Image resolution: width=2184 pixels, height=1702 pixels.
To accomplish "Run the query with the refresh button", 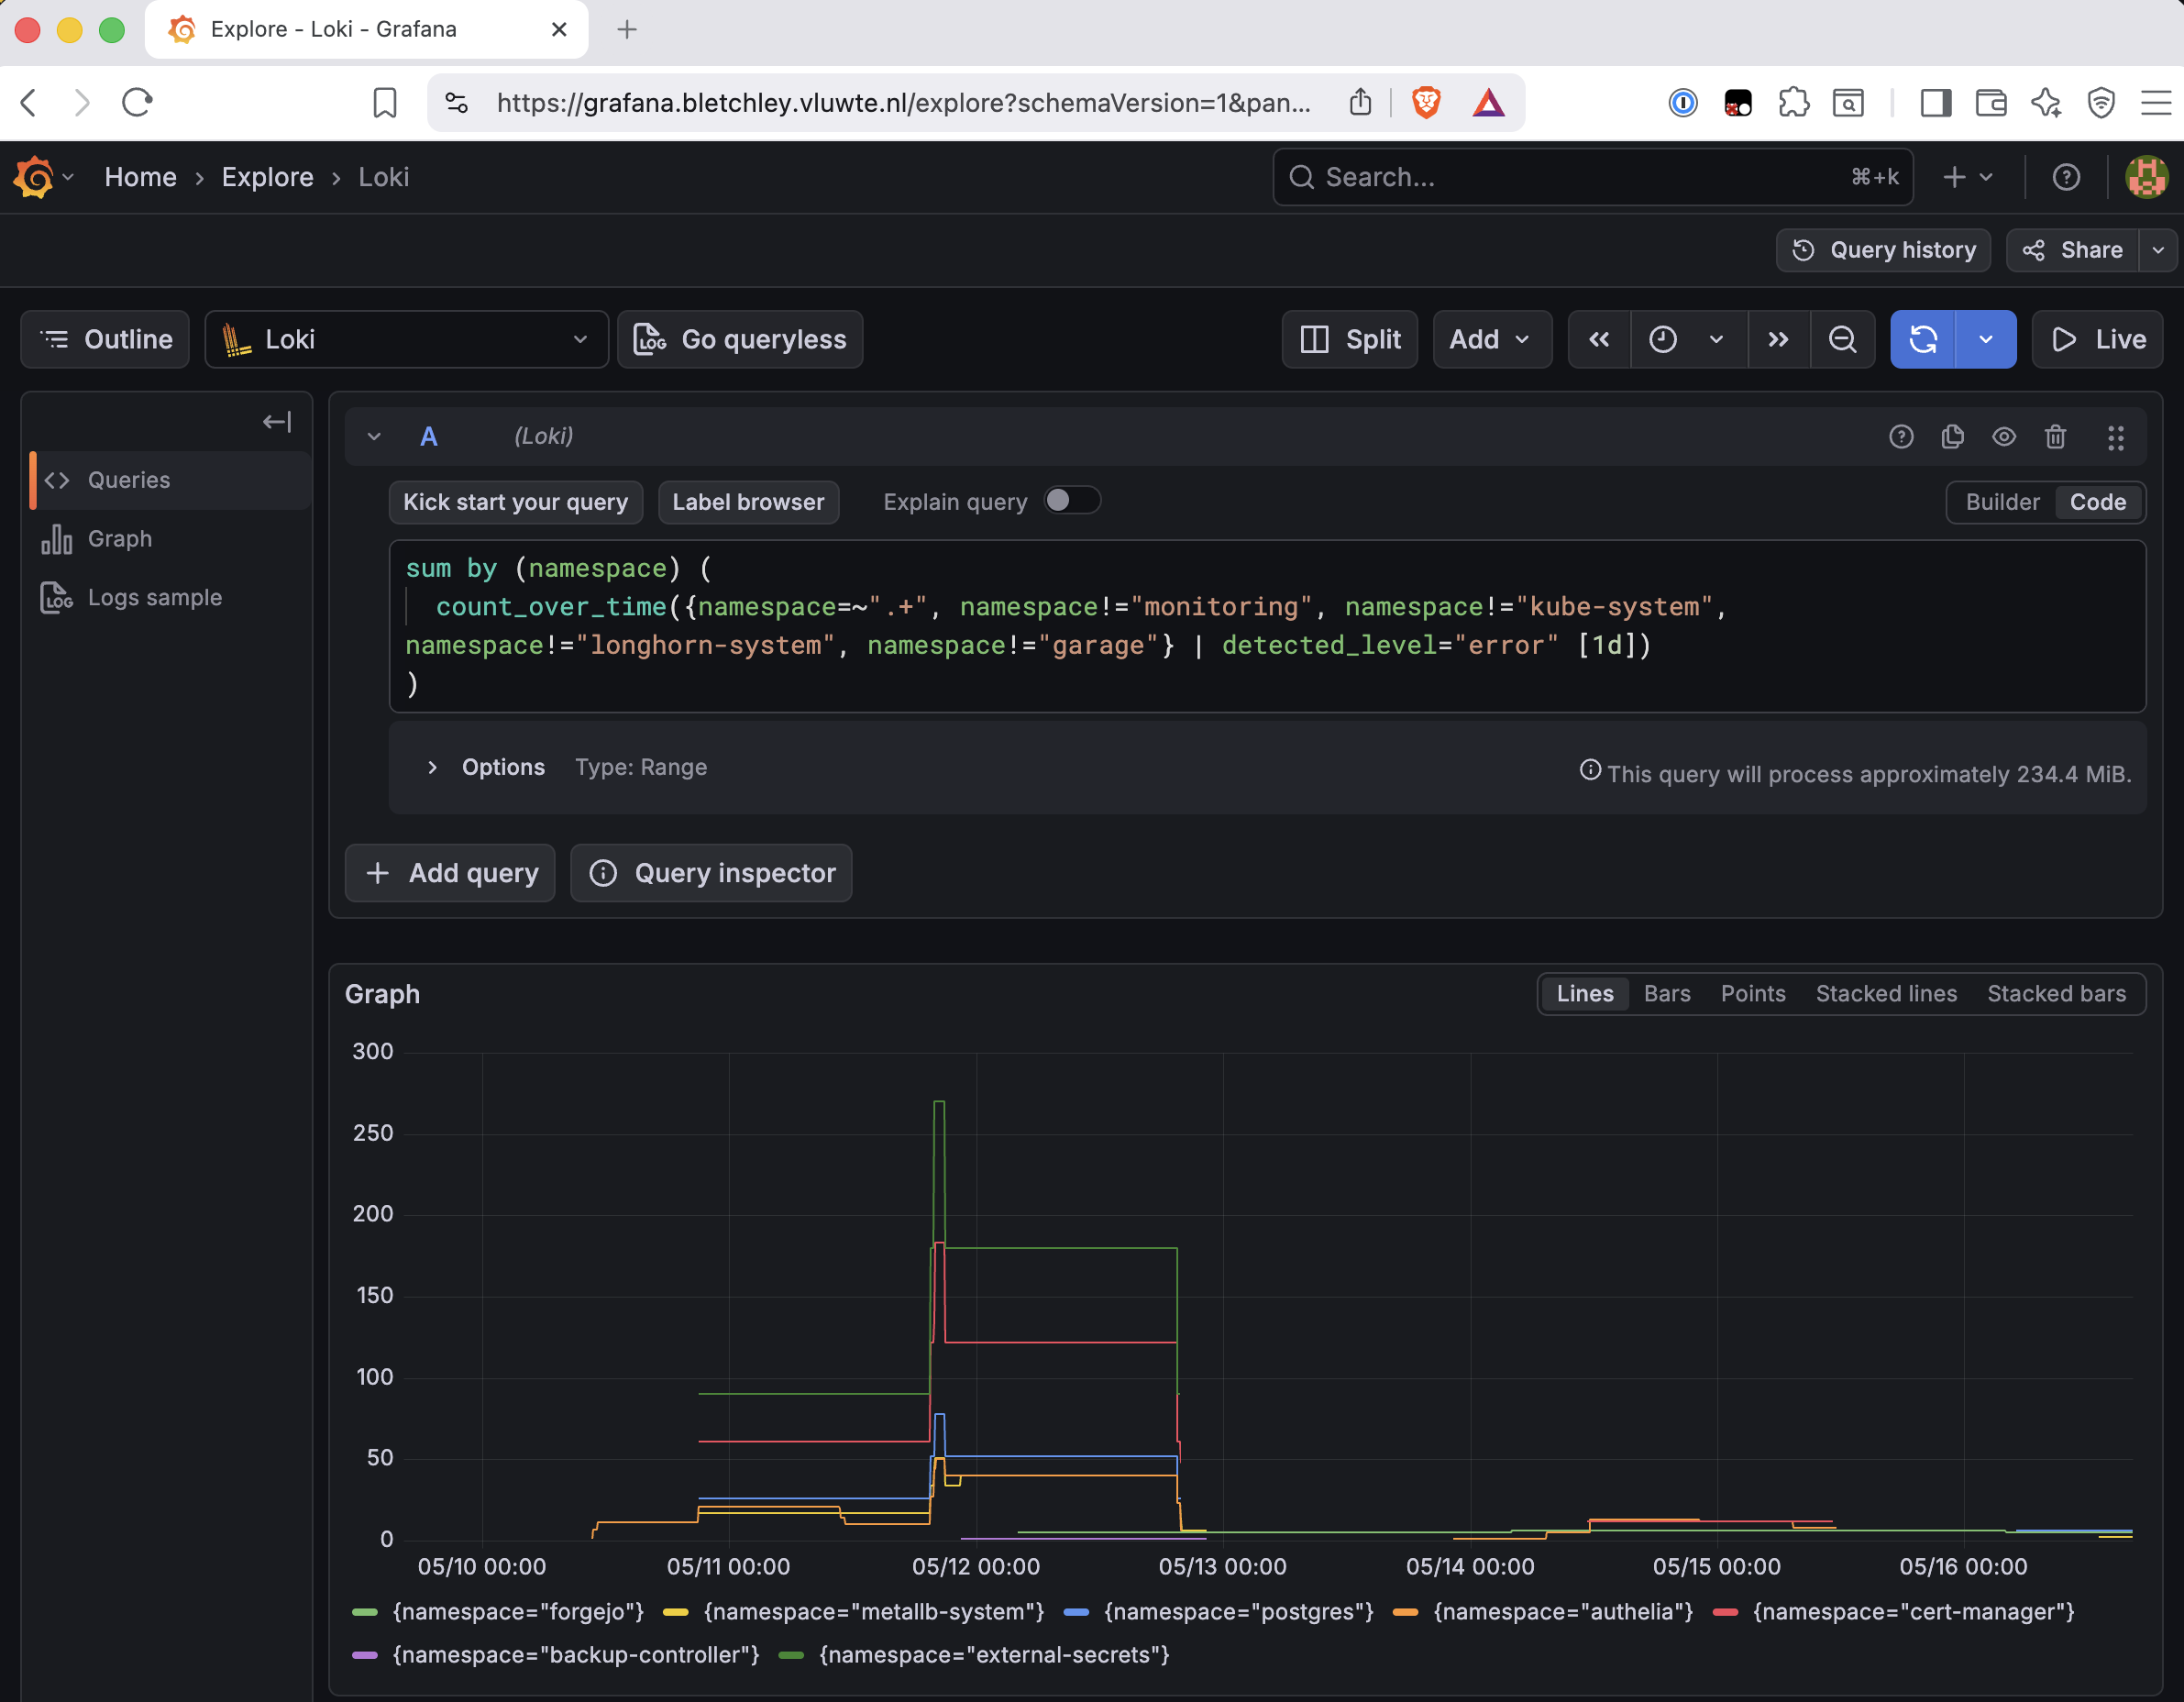I will coord(1922,339).
